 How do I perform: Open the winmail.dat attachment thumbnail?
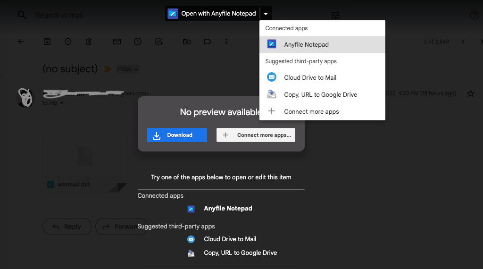click(85, 164)
